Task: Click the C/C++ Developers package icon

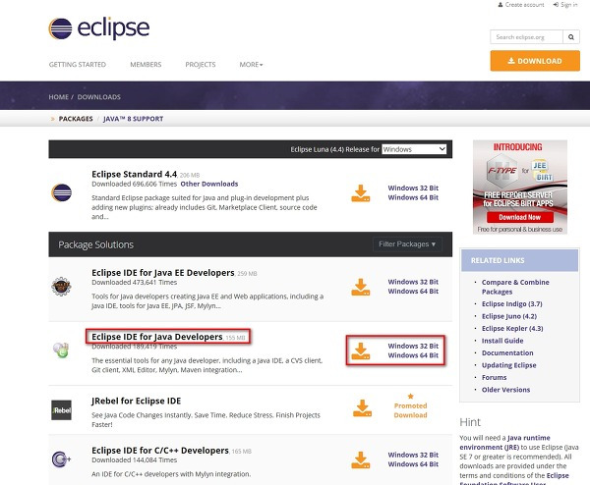Action: (61, 459)
